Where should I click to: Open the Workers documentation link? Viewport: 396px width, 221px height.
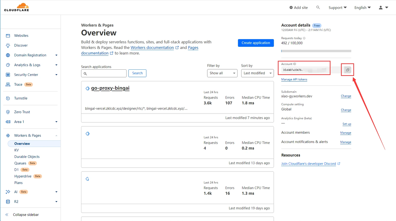[152, 48]
